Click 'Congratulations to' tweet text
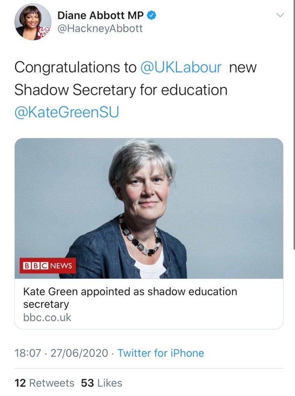 click(75, 67)
